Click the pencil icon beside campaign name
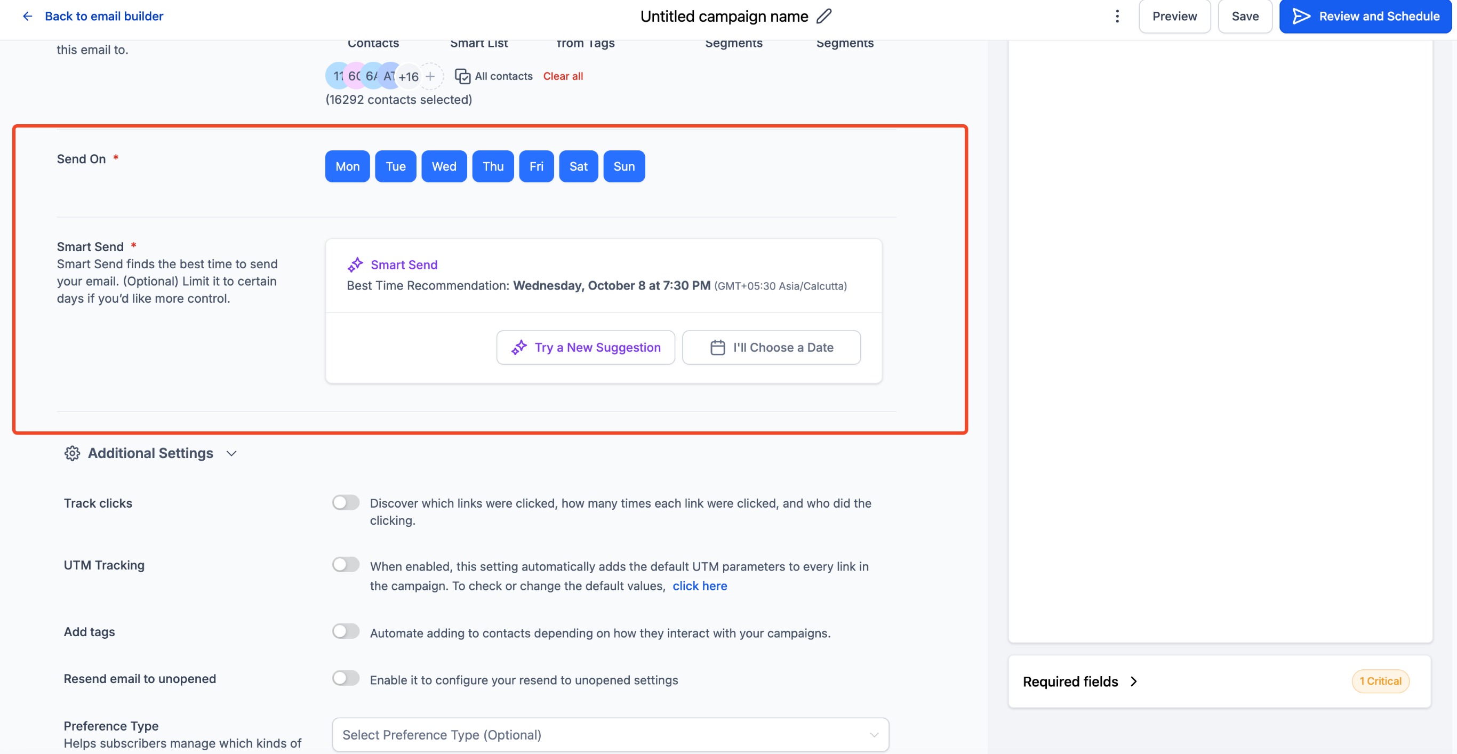 point(823,16)
